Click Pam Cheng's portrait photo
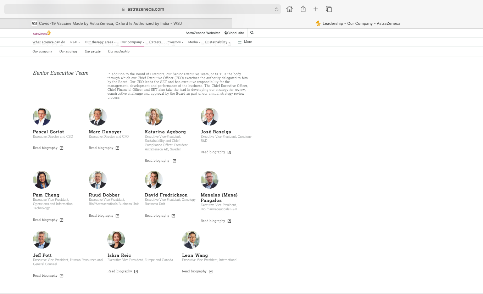This screenshot has width=483, height=294. point(42,180)
